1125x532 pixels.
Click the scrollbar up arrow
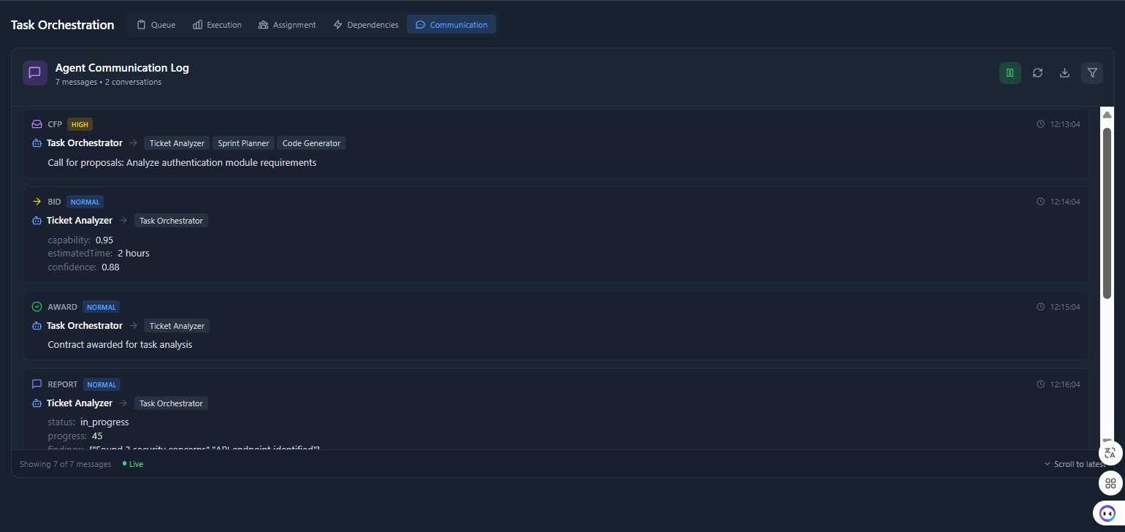1107,115
